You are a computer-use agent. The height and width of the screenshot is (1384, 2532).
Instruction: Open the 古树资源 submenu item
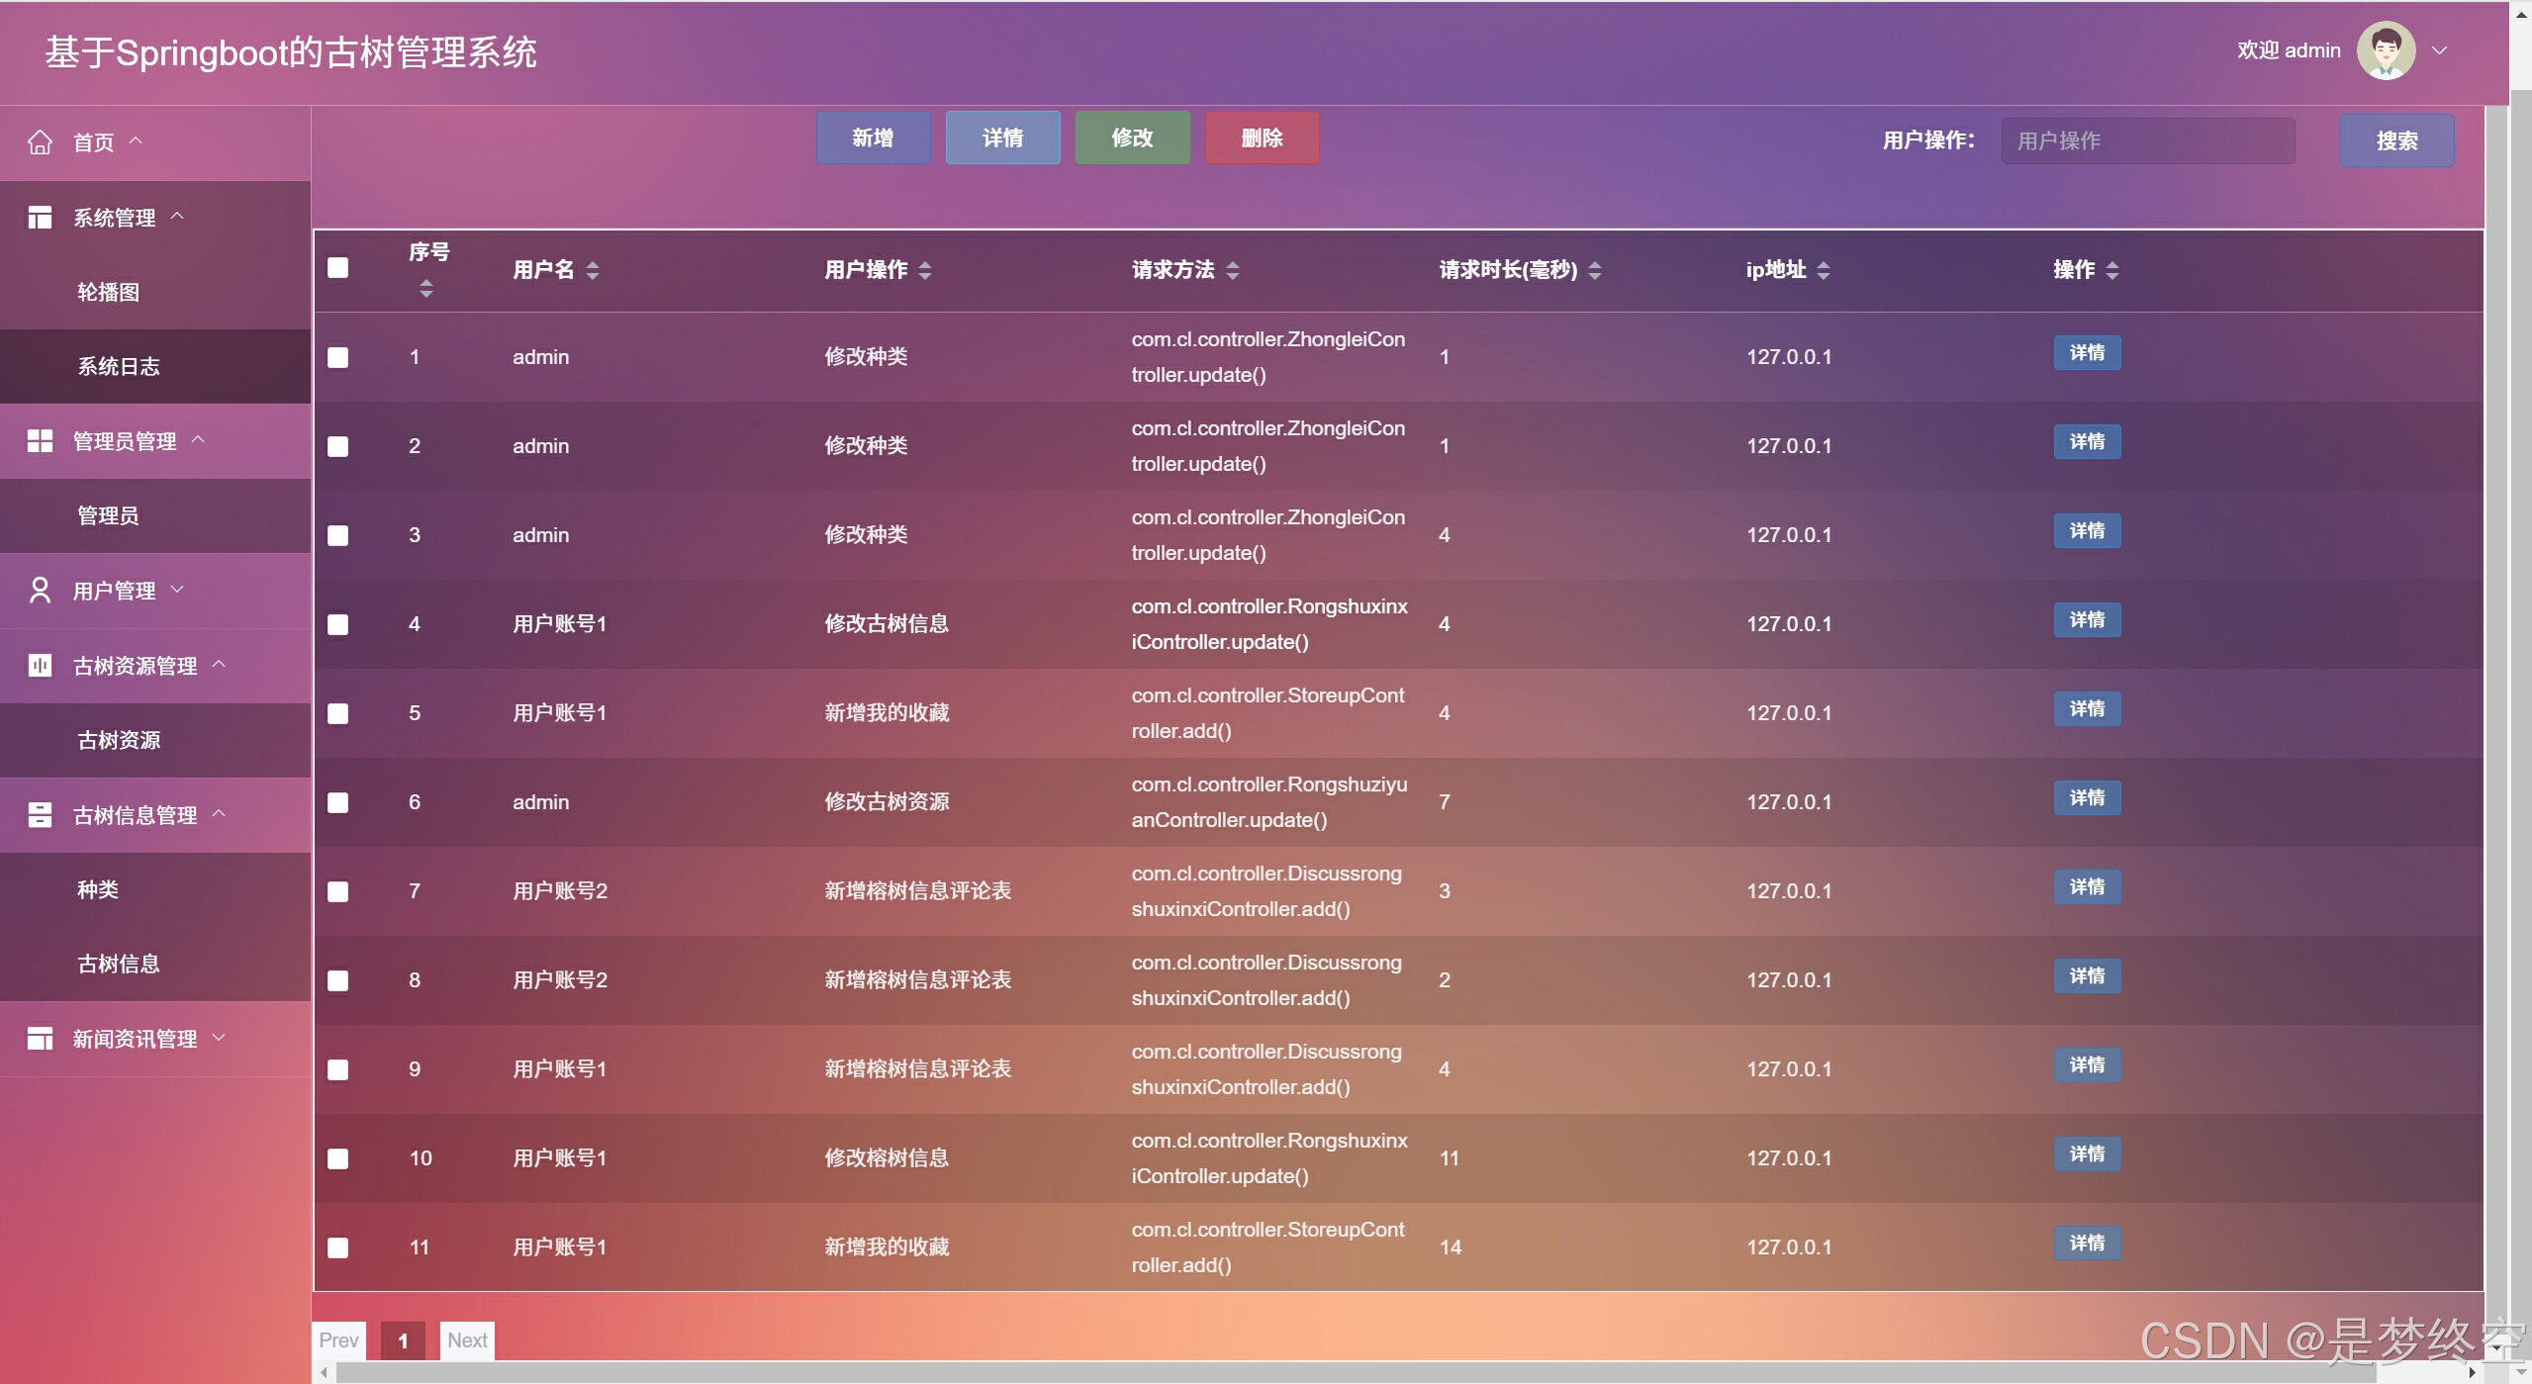[x=155, y=741]
